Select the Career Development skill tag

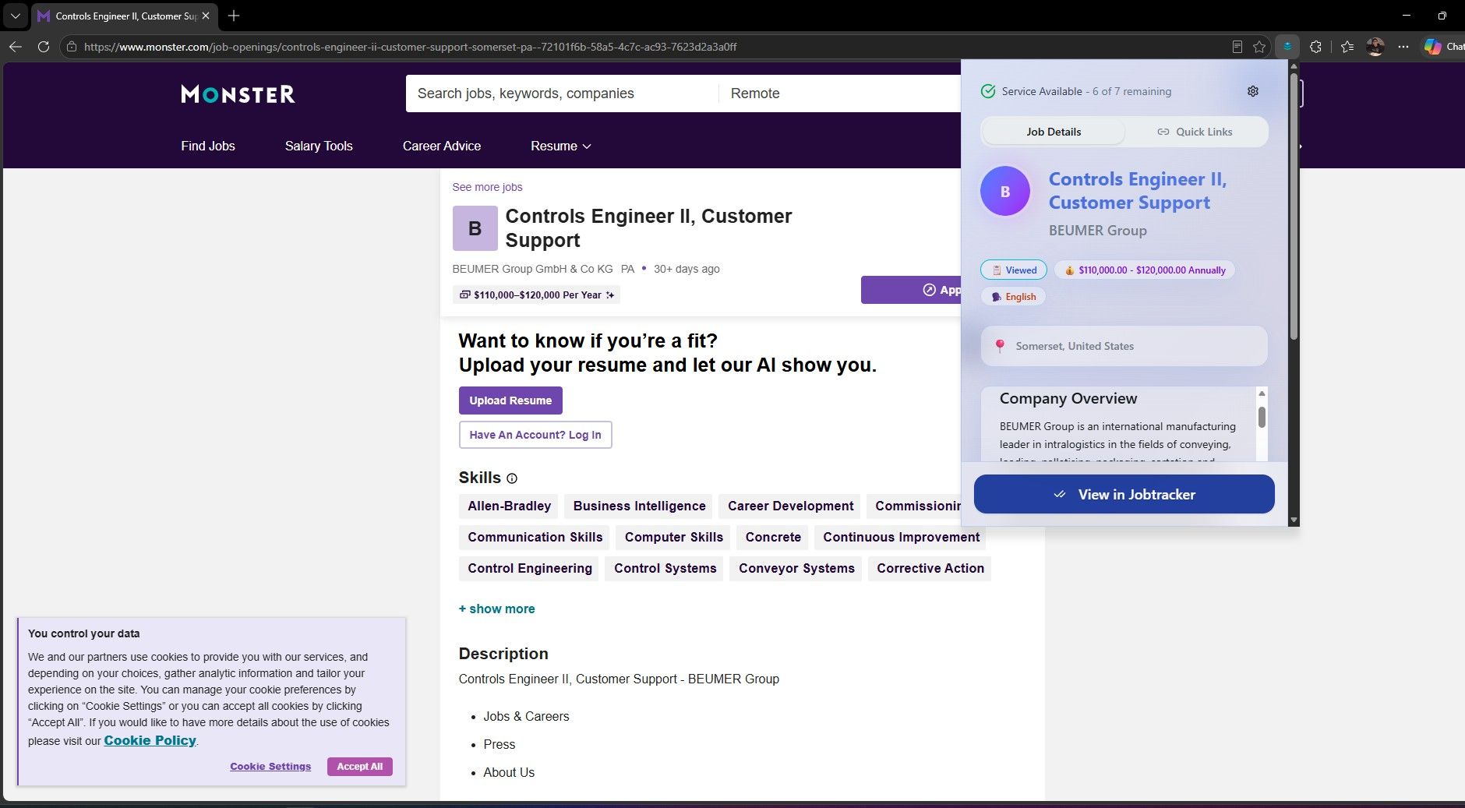click(x=790, y=506)
